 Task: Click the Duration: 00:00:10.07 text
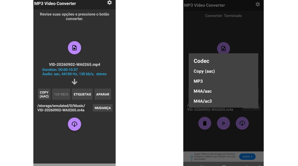60,70
